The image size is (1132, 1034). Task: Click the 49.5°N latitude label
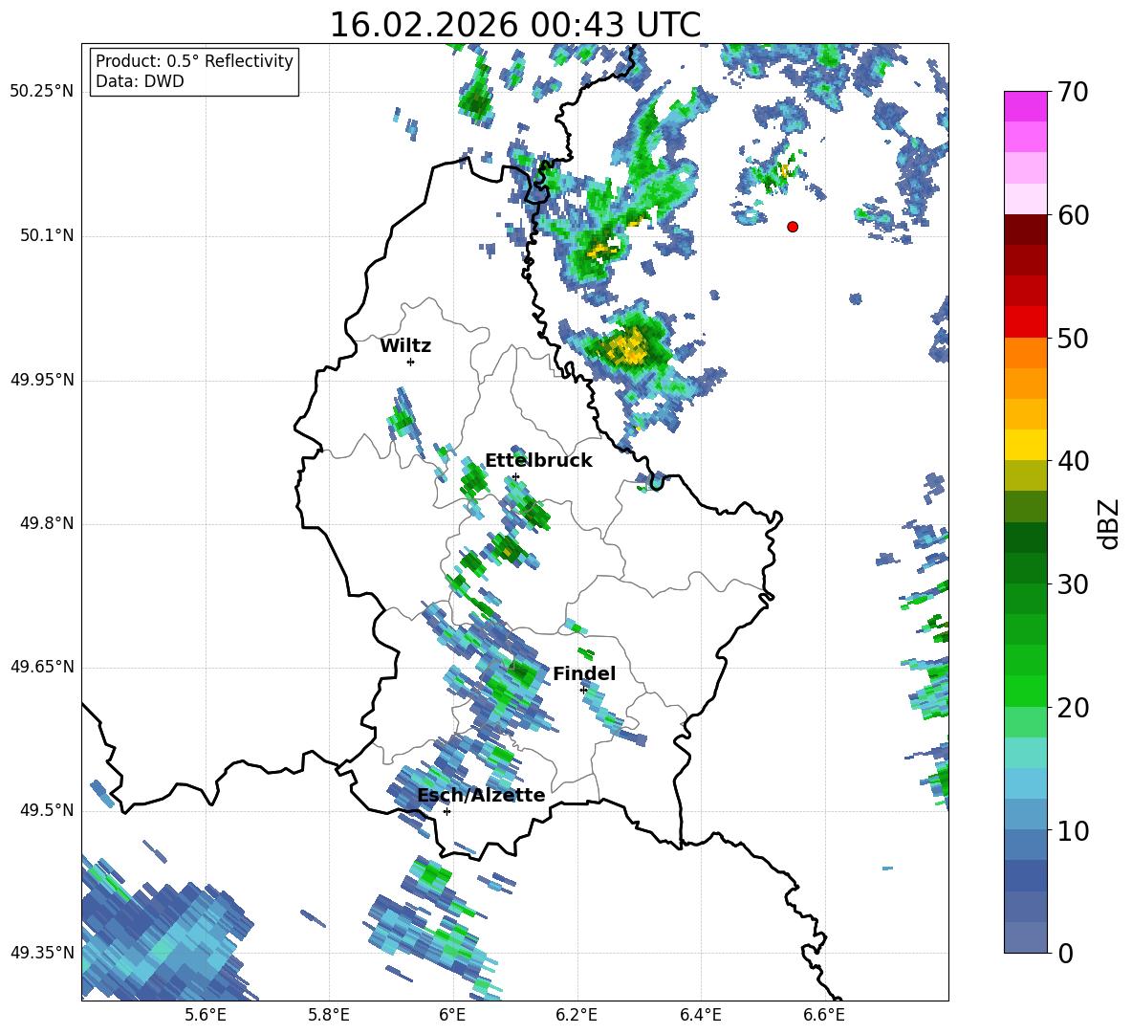pos(46,809)
